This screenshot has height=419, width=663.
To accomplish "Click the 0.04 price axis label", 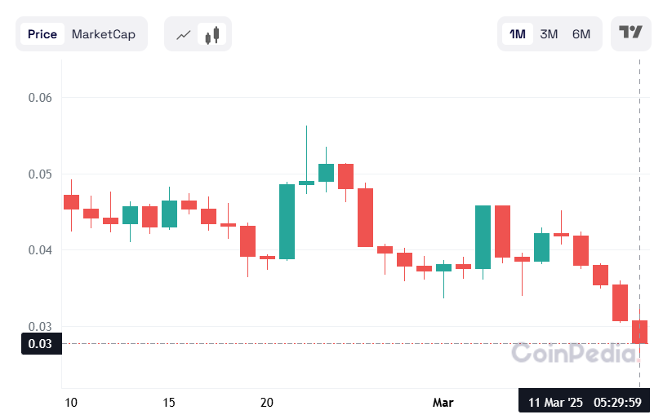I will tap(40, 250).
